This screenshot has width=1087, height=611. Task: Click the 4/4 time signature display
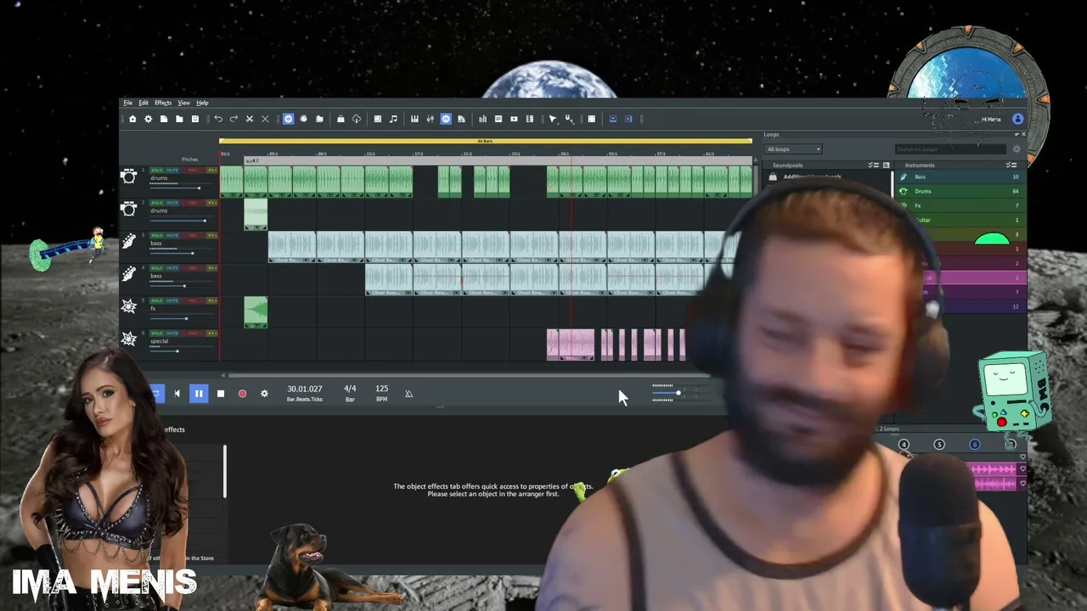click(350, 389)
